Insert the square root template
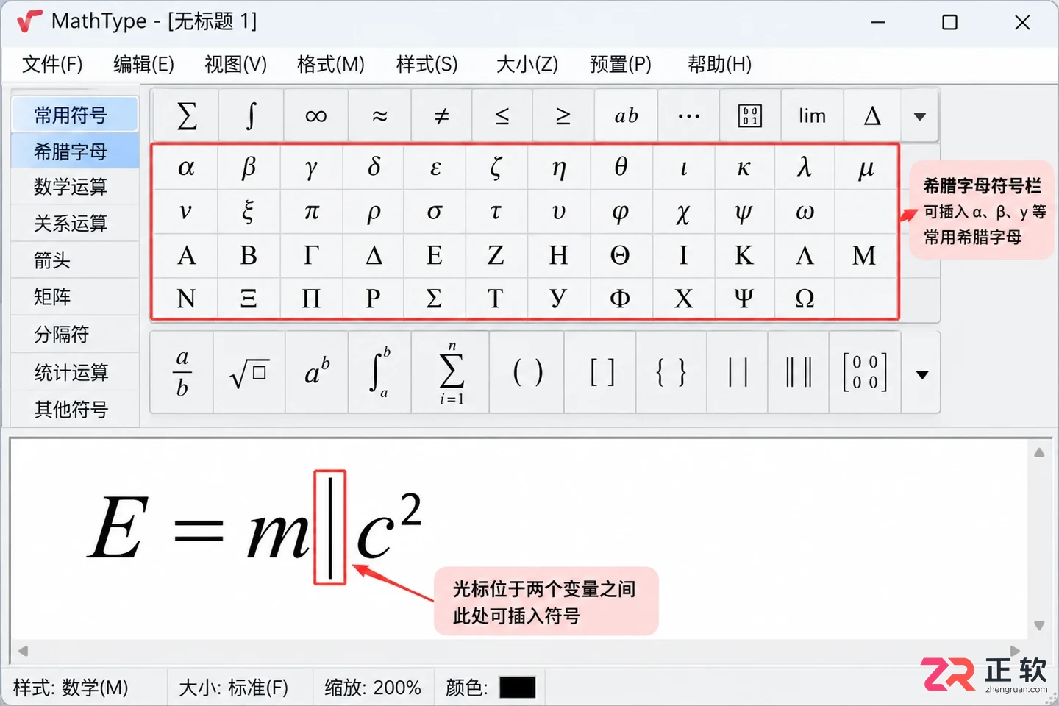This screenshot has height=706, width=1059. (x=249, y=373)
